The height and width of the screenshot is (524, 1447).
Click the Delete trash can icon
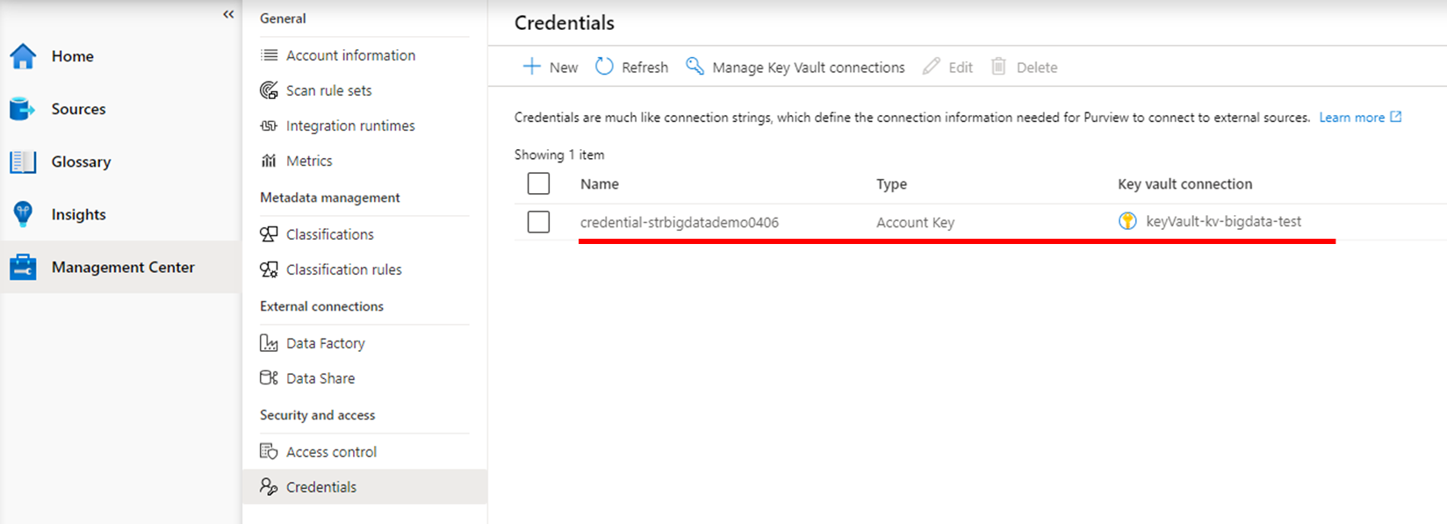(x=998, y=67)
